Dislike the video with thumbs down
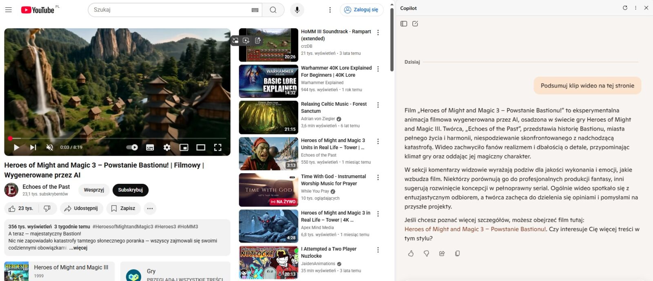 [x=47, y=208]
